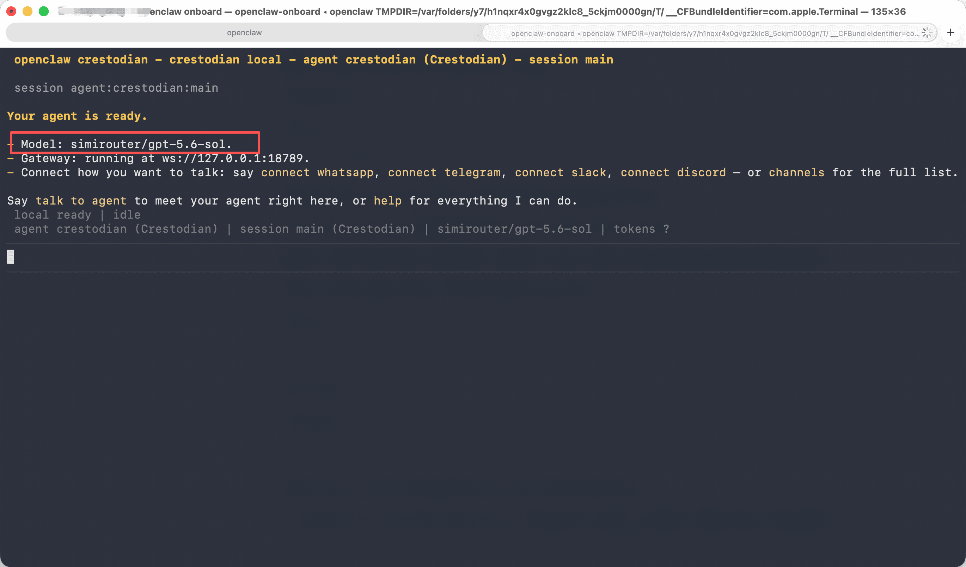Maximize the Terminal window with green button

coord(44,12)
